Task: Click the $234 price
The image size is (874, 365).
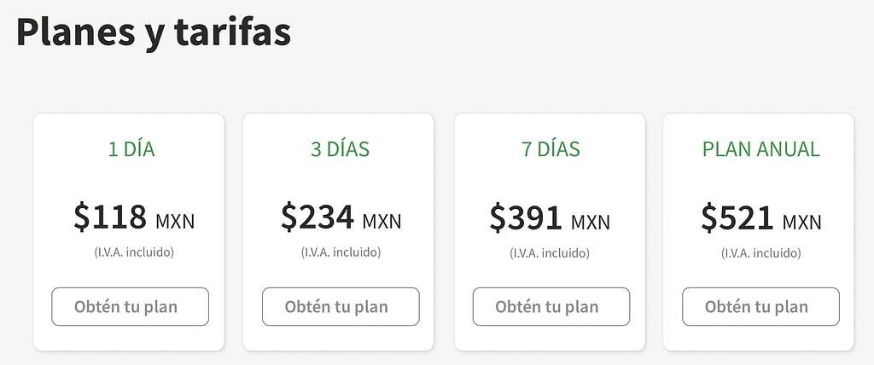Action: [x=318, y=217]
